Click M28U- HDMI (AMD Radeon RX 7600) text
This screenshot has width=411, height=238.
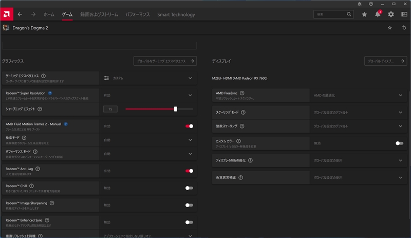coord(239,78)
